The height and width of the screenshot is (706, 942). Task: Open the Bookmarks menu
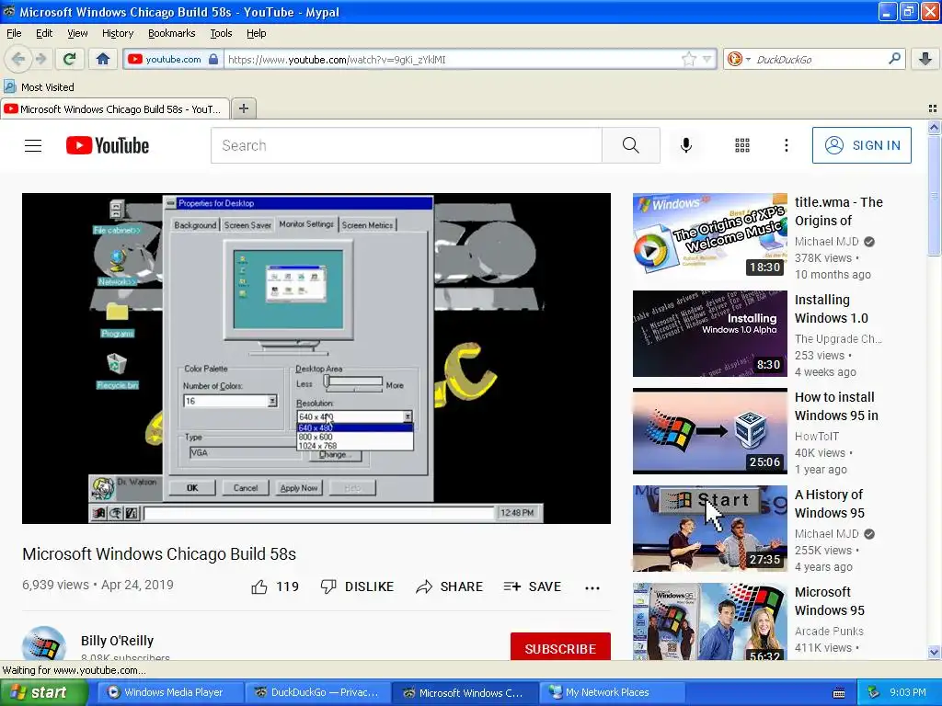(x=172, y=33)
